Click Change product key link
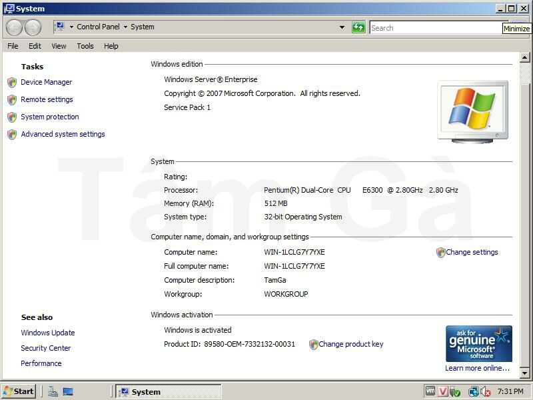Viewport: 533px width, 400px height. [x=351, y=344]
